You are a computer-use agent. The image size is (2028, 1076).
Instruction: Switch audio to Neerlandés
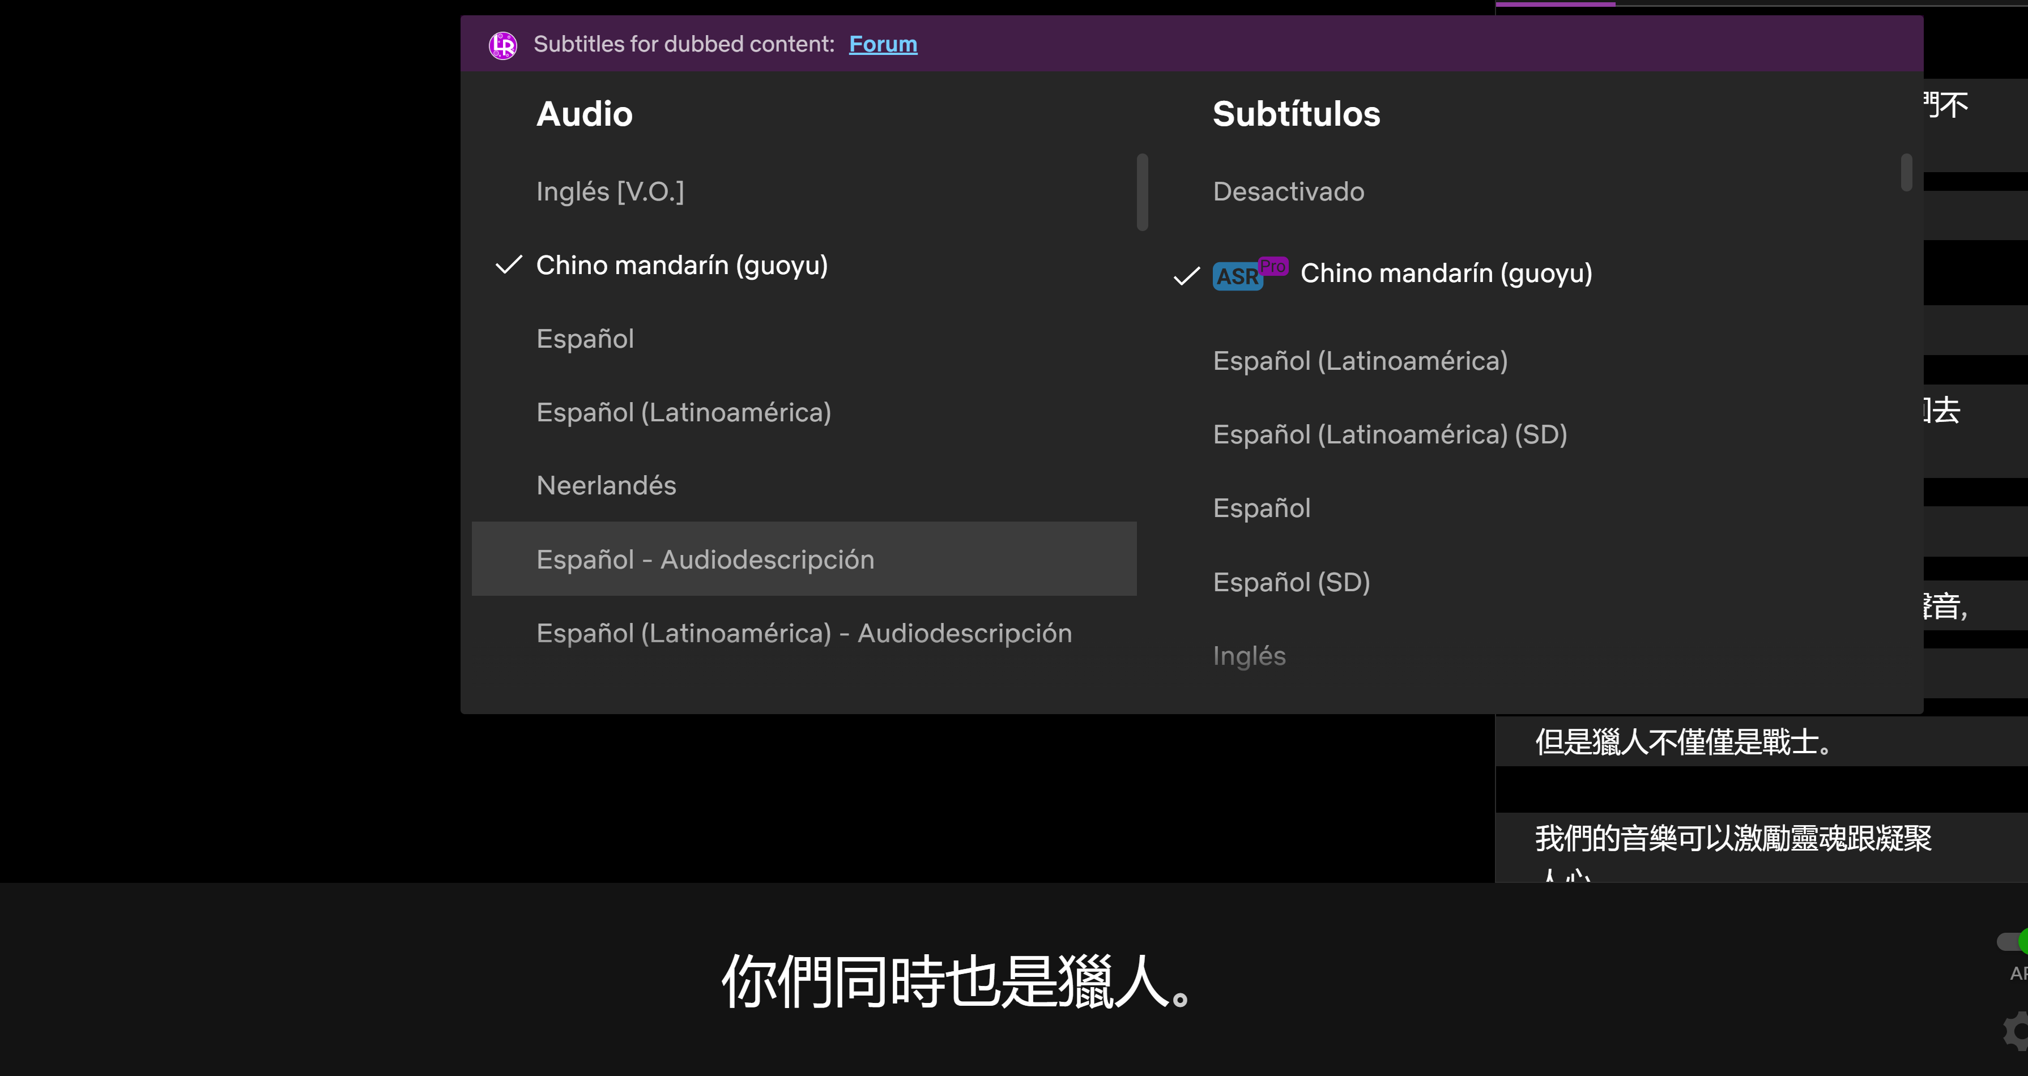(606, 486)
